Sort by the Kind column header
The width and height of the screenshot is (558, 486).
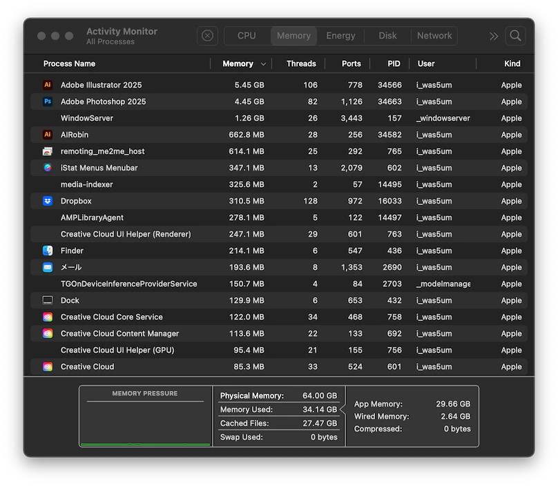[512, 64]
